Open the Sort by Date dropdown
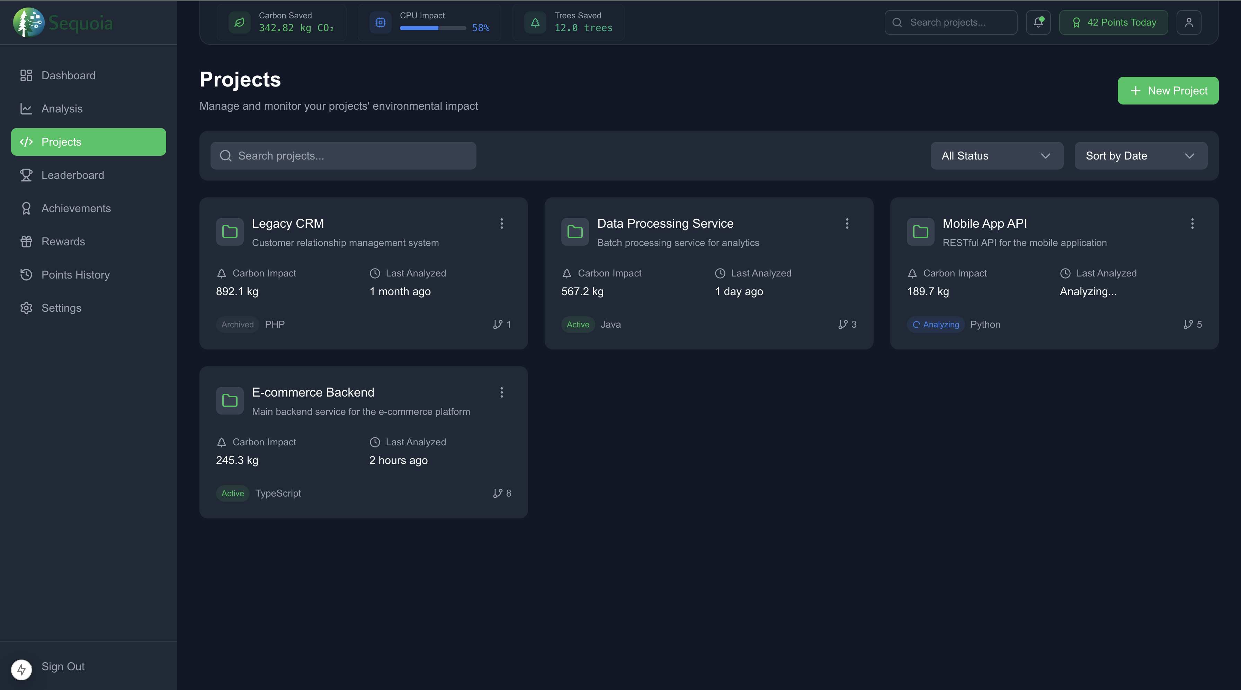The image size is (1241, 690). tap(1140, 156)
